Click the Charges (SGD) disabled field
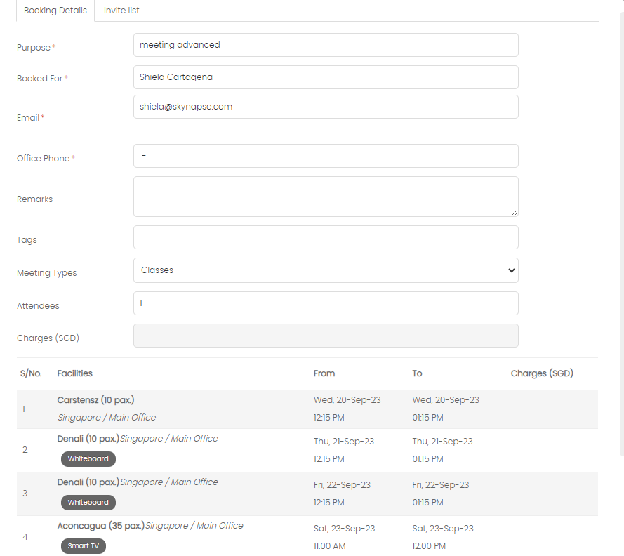624x556 pixels. tap(326, 336)
